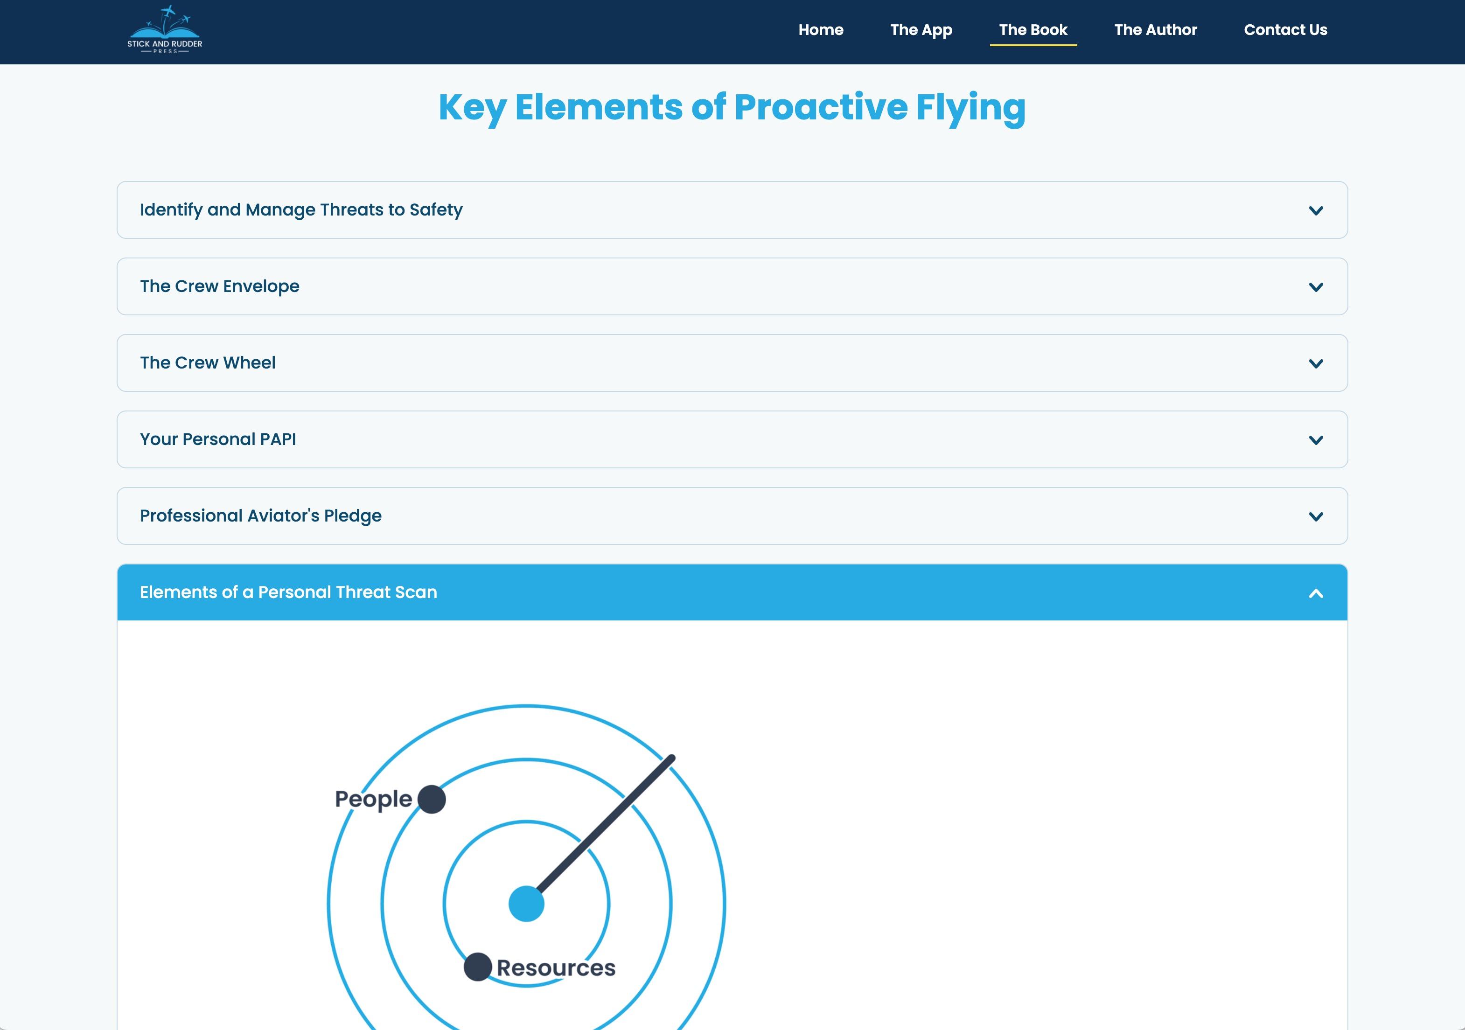Click chevron on The Crew Wheel row
The height and width of the screenshot is (1030, 1465).
1316,363
